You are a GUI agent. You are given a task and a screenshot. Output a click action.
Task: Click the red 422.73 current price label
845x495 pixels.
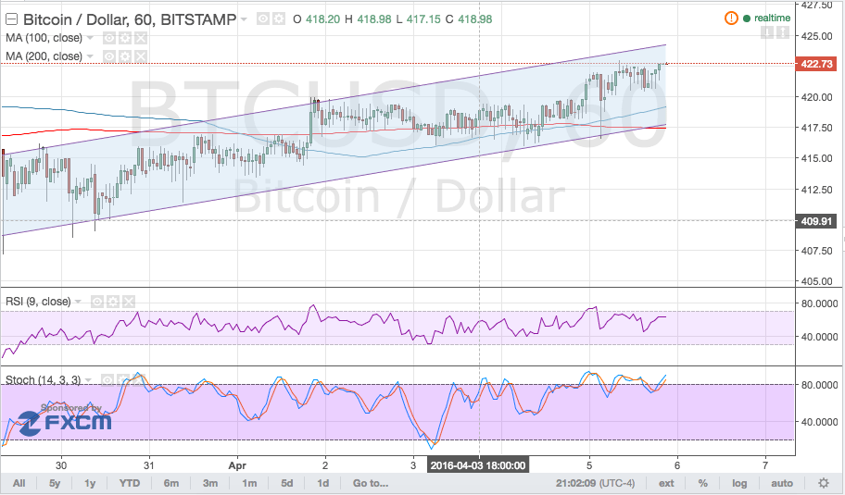tap(816, 64)
